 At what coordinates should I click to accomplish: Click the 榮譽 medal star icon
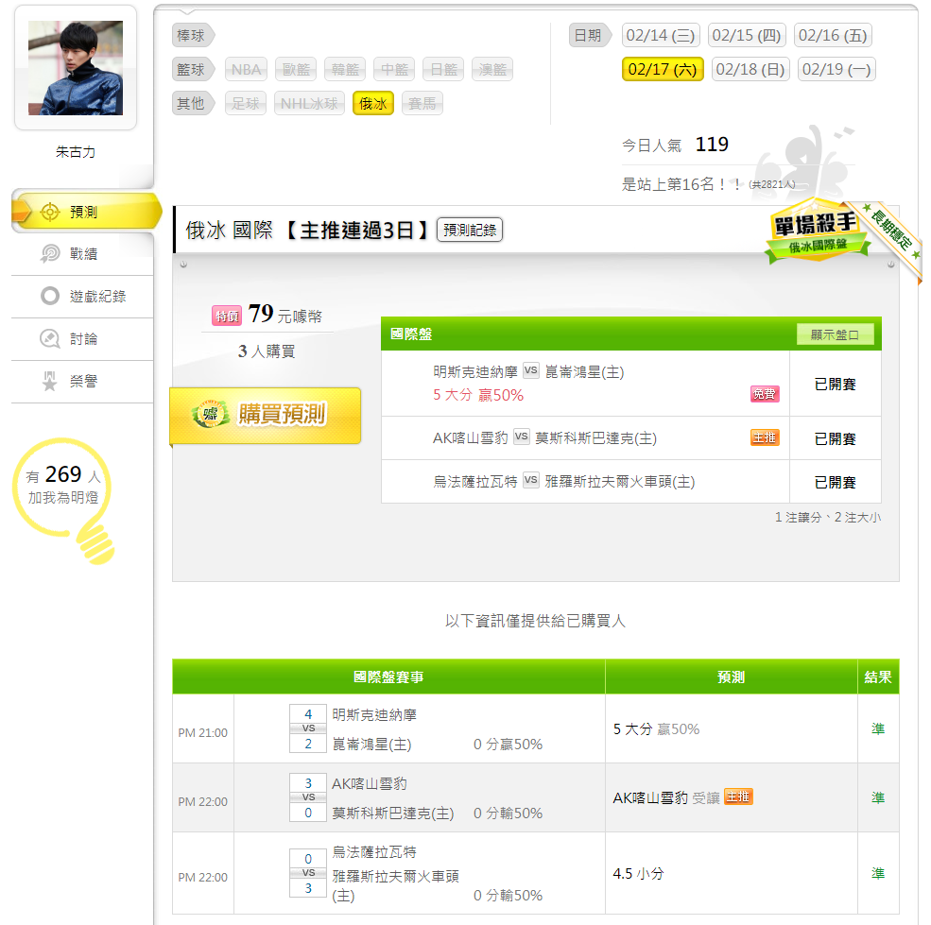pyautogui.click(x=50, y=381)
